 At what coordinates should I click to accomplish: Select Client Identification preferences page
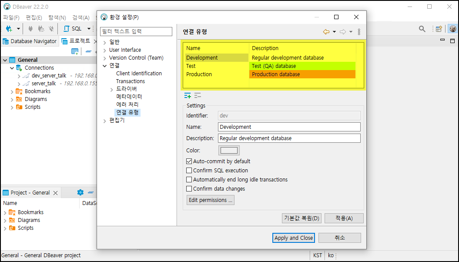click(x=139, y=74)
